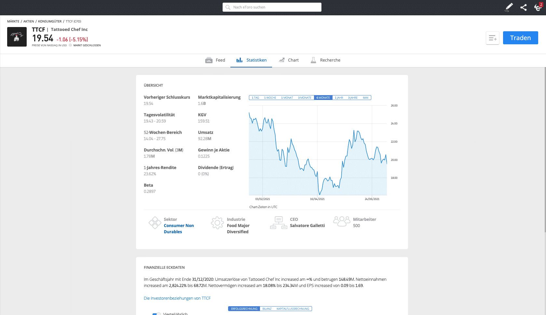The width and height of the screenshot is (546, 315).
Task: Select KAPITALFLUSSRECHNUNG financial tab
Action: coord(293,309)
